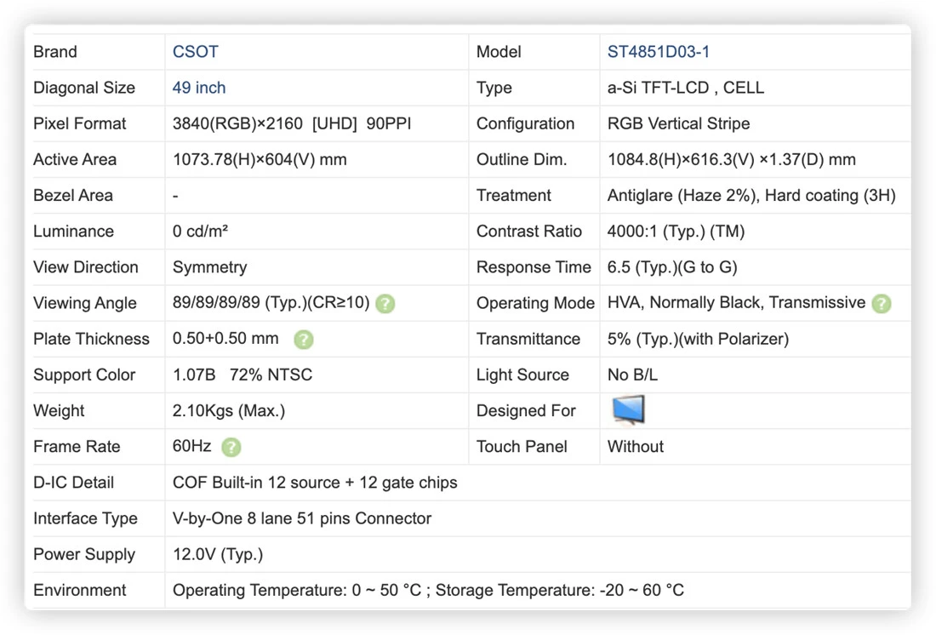Select the 'Frame Rate' label
This screenshot has width=936, height=635.
(x=77, y=446)
